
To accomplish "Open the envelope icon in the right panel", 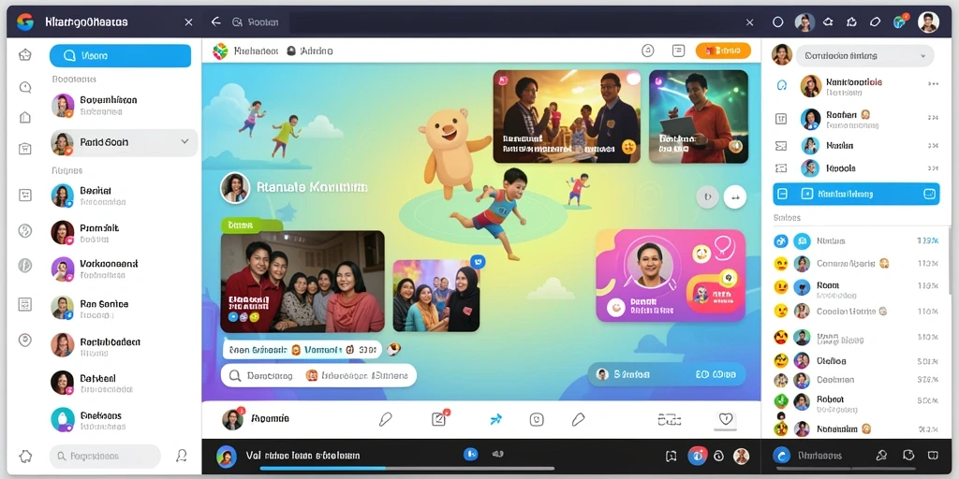I will pyautogui.click(x=781, y=145).
